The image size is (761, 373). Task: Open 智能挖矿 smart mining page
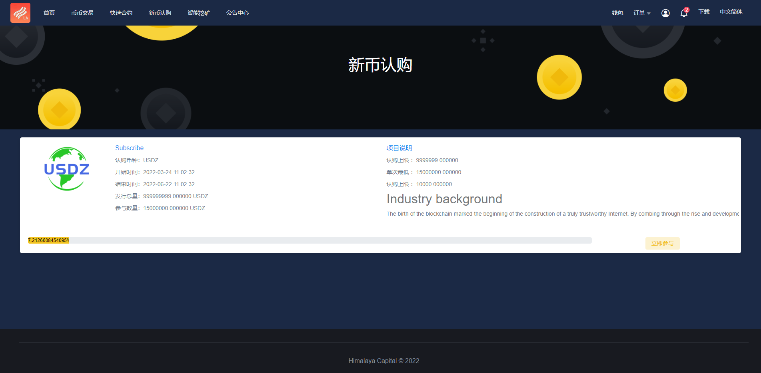pos(198,12)
